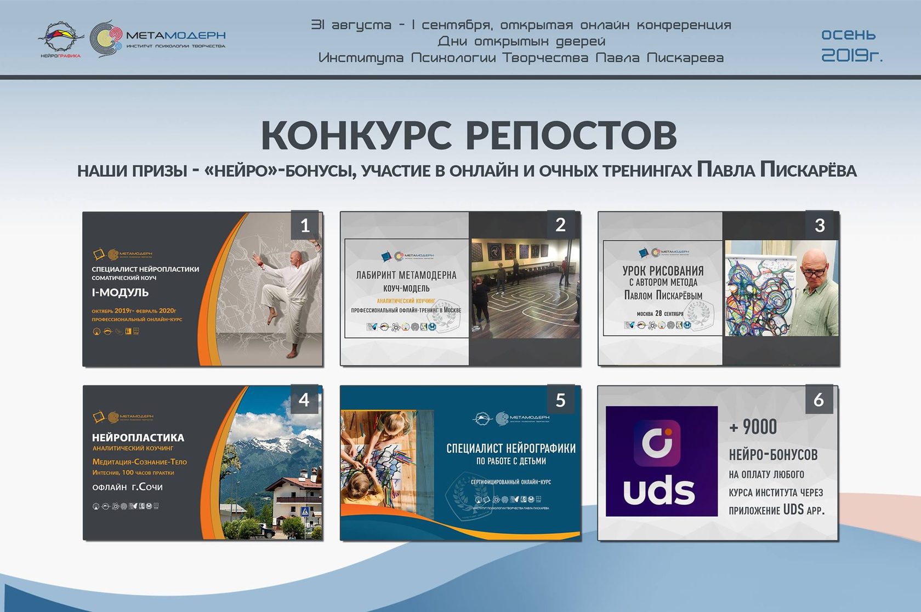
Task: Click the title 'УРОК РИСОВАНИЯ'
Action: [663, 270]
